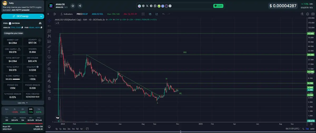
Task: Open the Fibonacci retracement tool
Action: click(x=49, y=31)
